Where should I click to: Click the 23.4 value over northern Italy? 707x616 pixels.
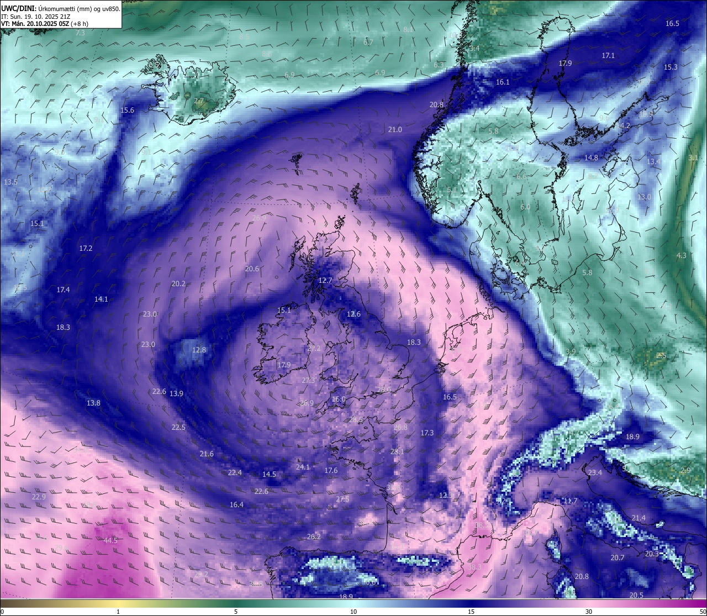tap(595, 472)
